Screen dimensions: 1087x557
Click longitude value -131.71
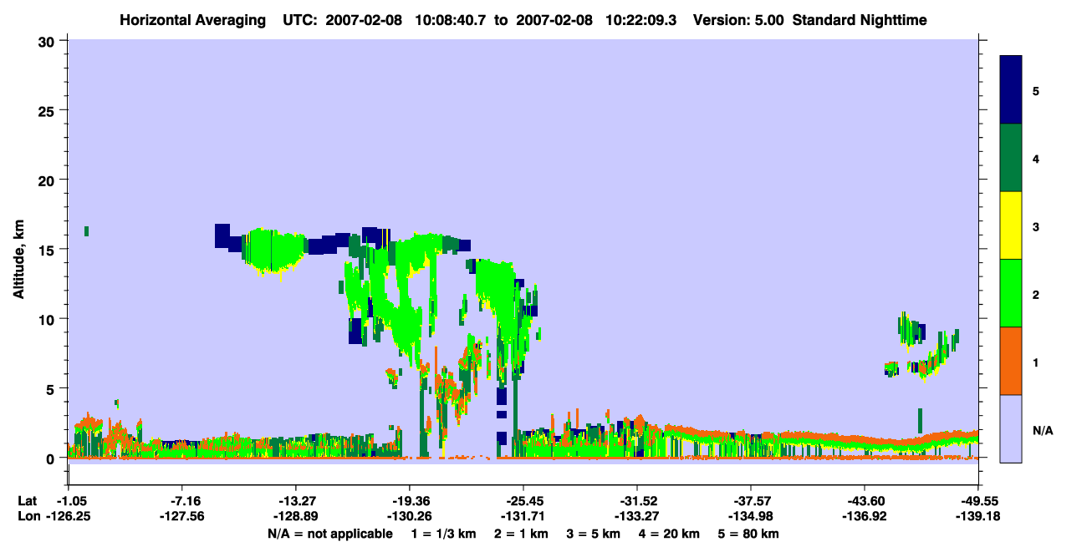coord(523,516)
